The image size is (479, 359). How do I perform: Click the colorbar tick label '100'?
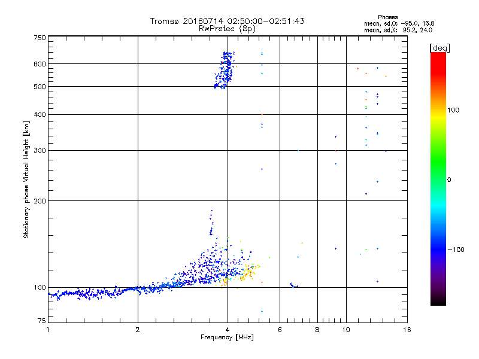453,110
